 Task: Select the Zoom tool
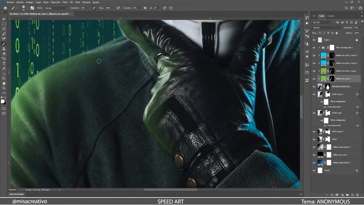[4, 88]
